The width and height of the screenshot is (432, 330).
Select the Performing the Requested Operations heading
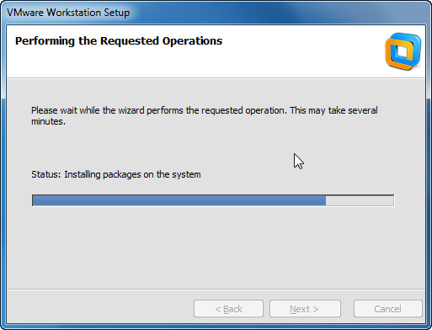(119, 41)
